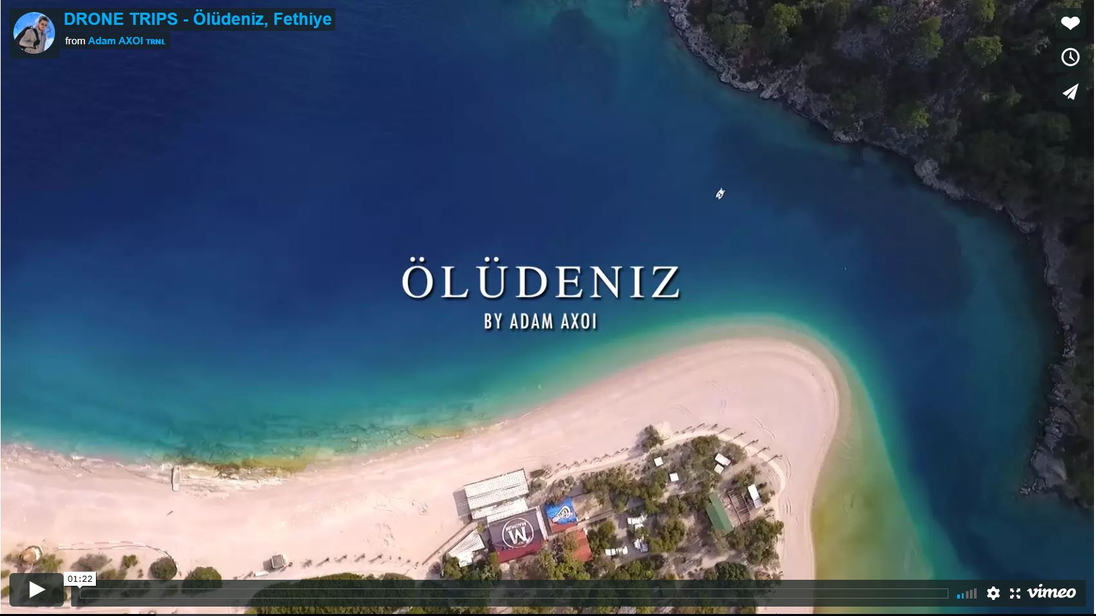The height and width of the screenshot is (616, 1096).
Task: Set volume to the second blue bar
Action: point(963,596)
